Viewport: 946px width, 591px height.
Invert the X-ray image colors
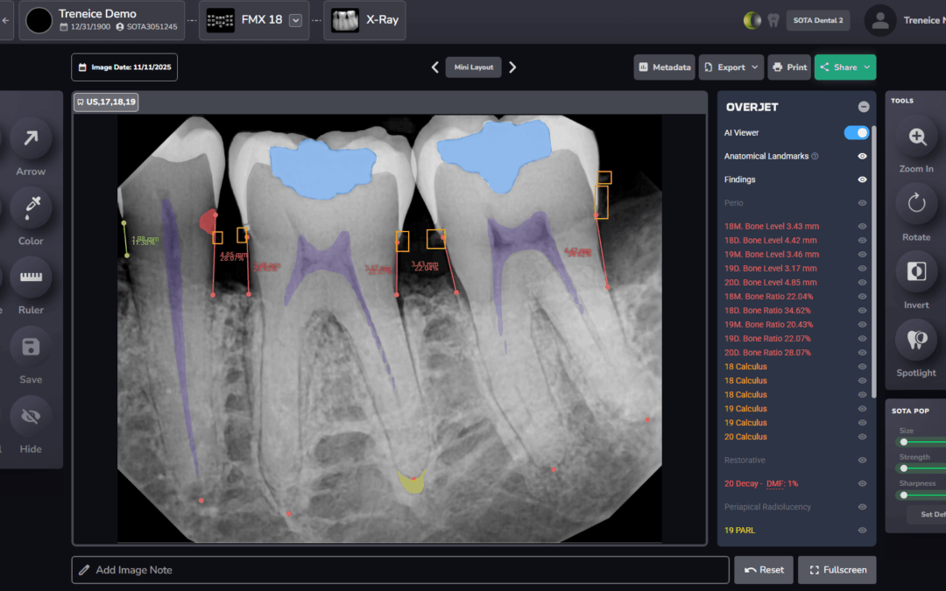(916, 271)
